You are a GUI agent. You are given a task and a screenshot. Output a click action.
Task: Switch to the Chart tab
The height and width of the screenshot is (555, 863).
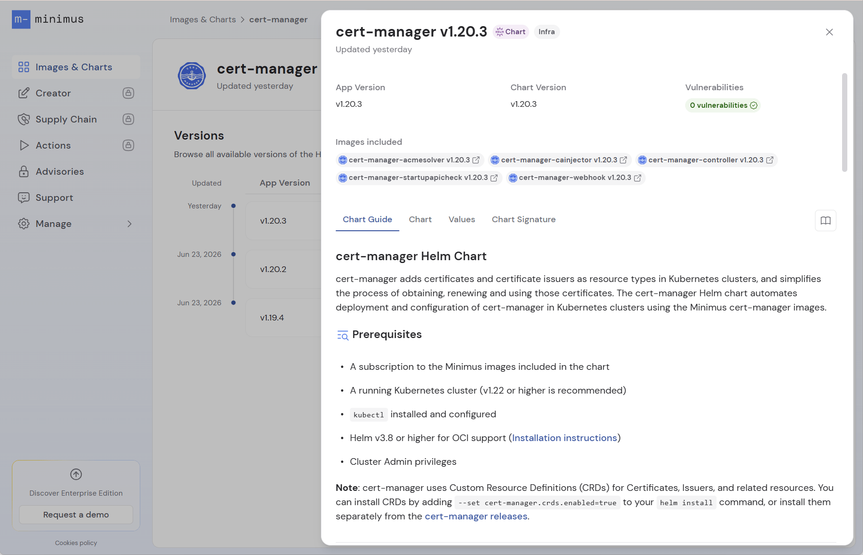click(420, 219)
